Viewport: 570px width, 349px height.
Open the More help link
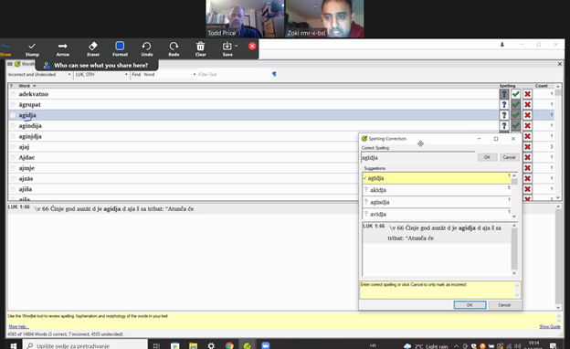pos(18,326)
